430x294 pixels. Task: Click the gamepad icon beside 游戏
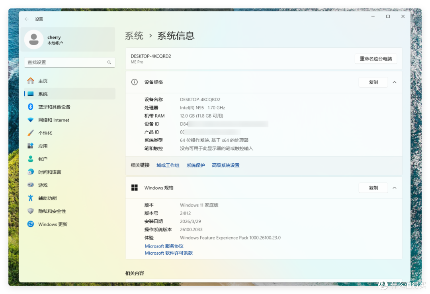[x=30, y=185]
